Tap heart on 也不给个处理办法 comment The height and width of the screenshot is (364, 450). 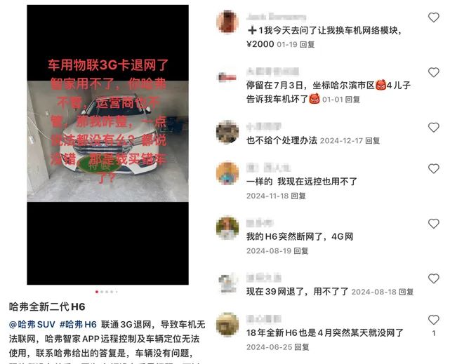(433, 128)
